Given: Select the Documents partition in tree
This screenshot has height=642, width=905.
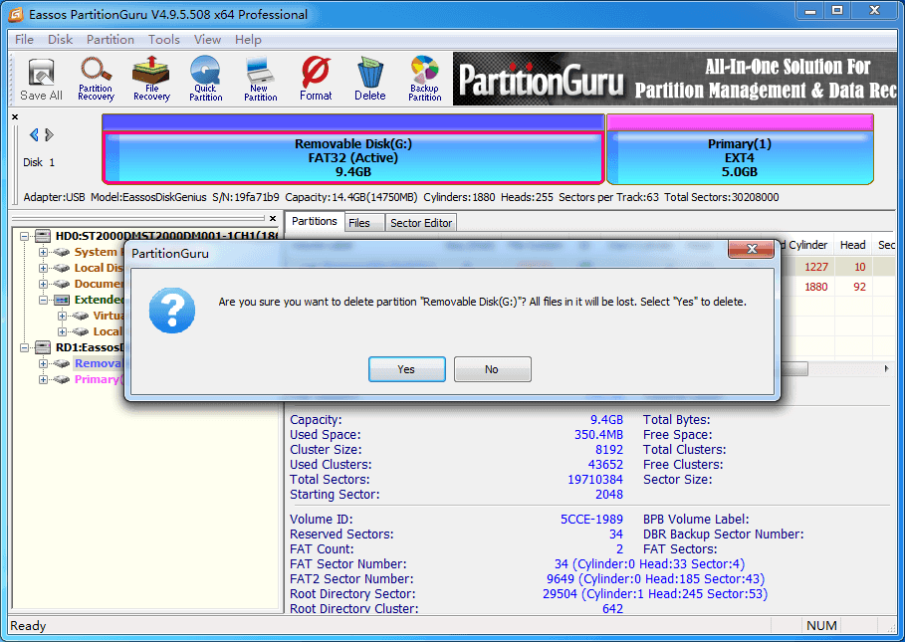Looking at the screenshot, I should [x=99, y=284].
